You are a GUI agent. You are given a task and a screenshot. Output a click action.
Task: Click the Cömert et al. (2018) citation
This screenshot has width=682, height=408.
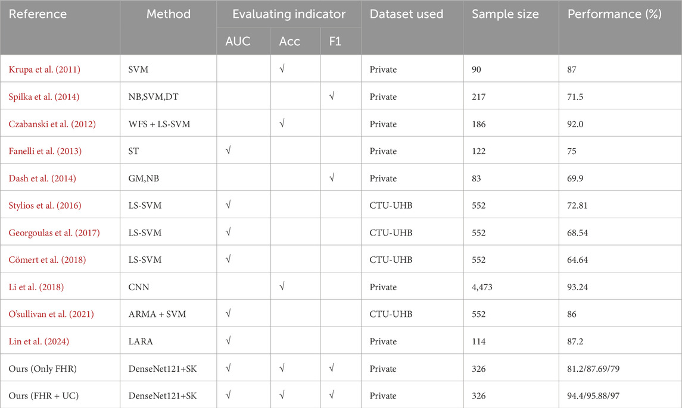(45, 260)
